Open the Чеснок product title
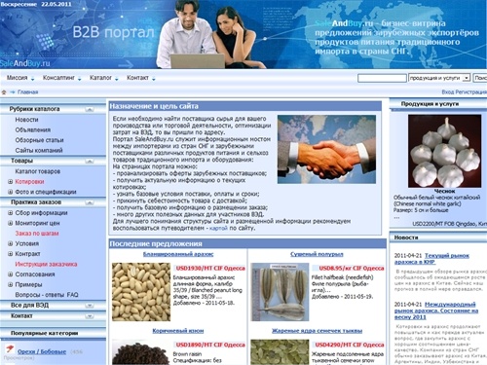 pos(444,191)
